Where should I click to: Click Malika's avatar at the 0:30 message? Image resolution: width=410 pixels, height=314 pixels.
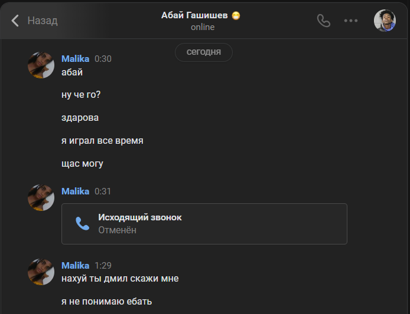point(41,65)
